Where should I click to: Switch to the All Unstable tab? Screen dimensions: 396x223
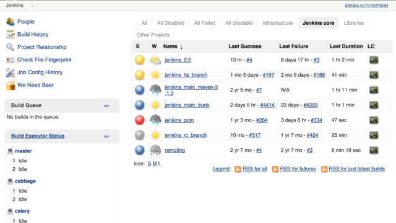pyautogui.click(x=239, y=23)
